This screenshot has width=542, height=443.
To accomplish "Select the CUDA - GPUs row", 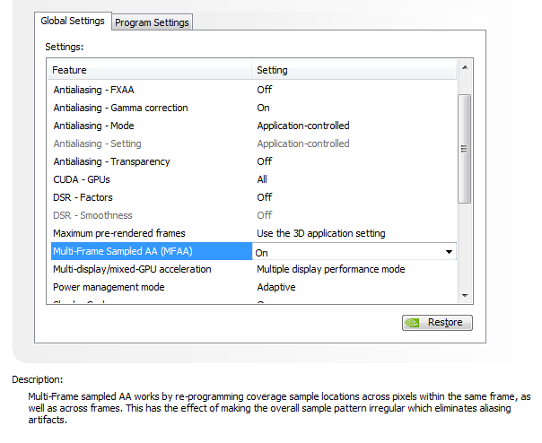I will 252,179.
